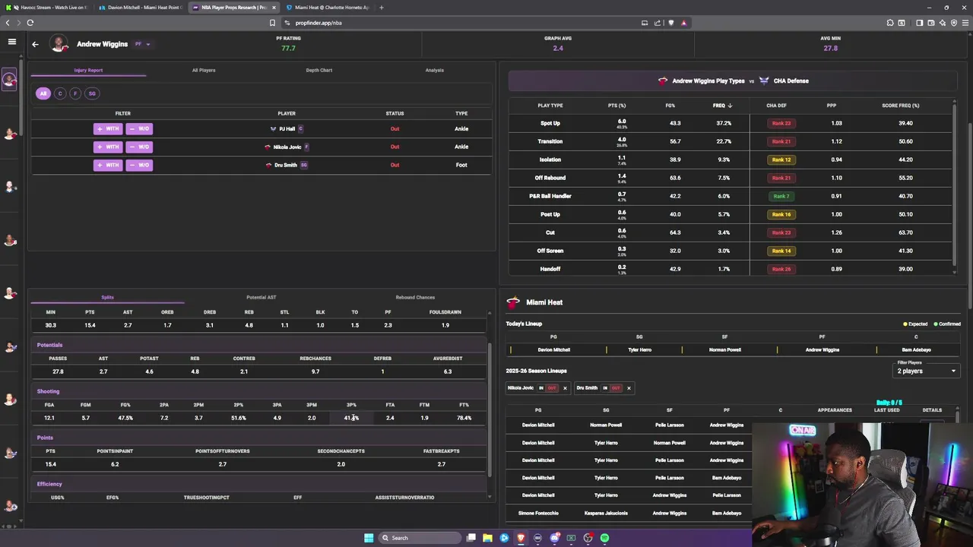Click Tyler Herro in Today's Lineup
The width and height of the screenshot is (973, 547).
pyautogui.click(x=639, y=350)
